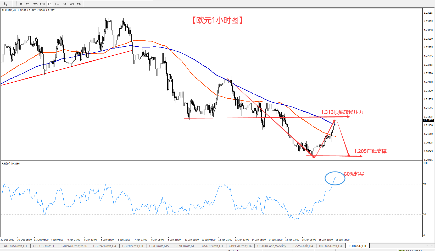
Task: Select the M30 timeframe button
Action: [42, 4]
